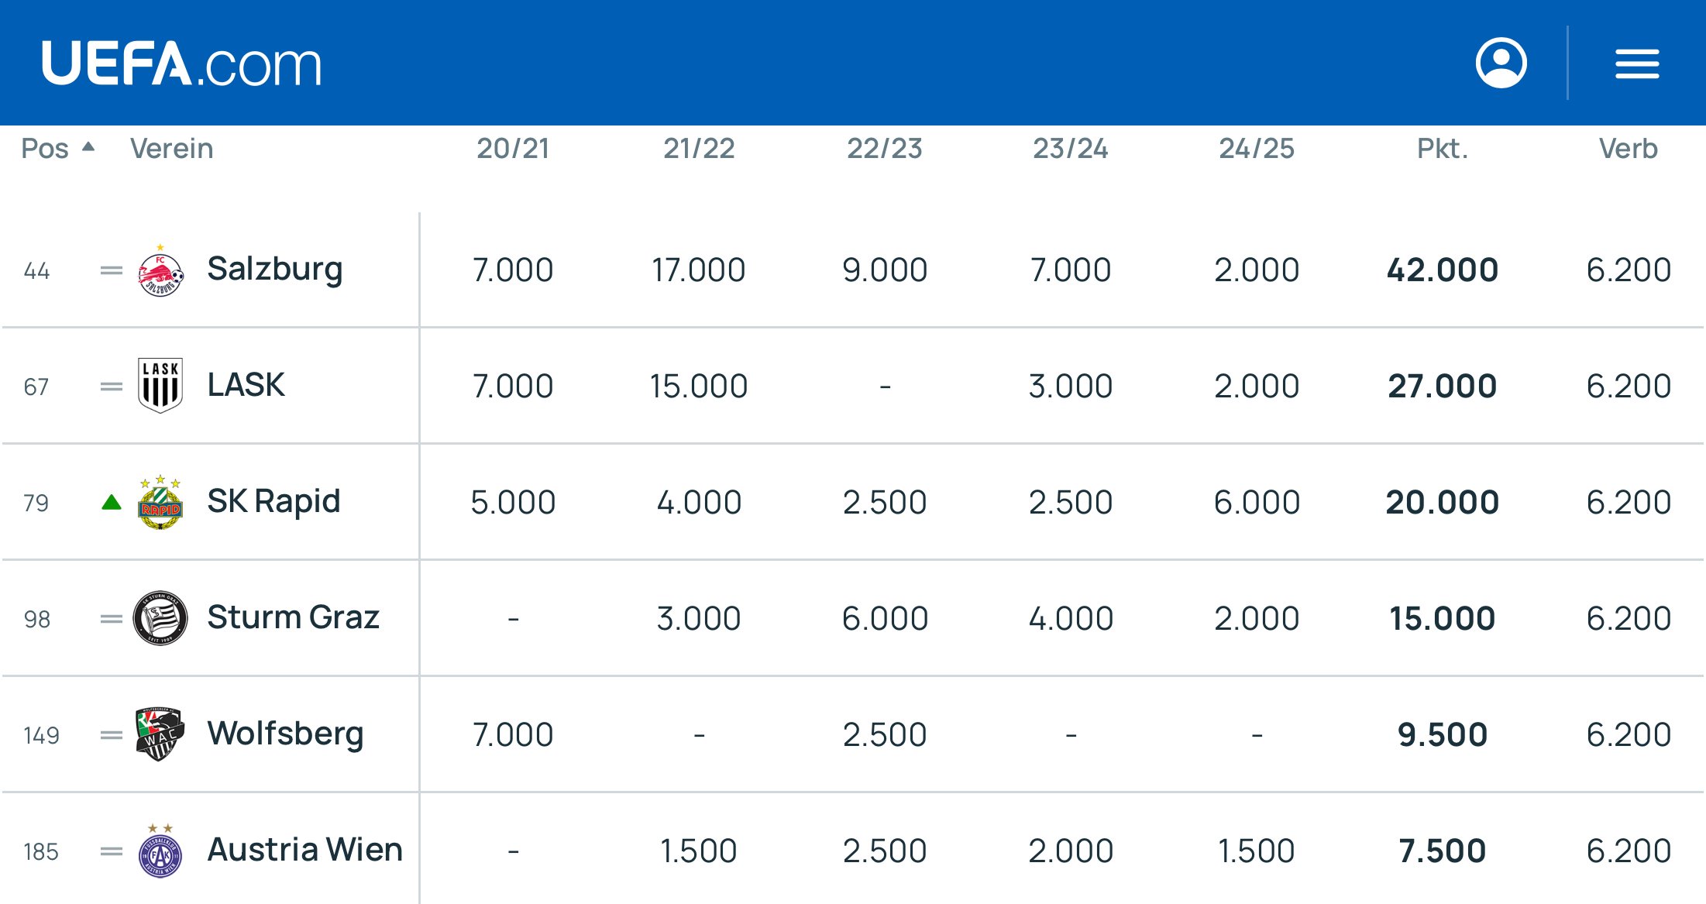This screenshot has height=904, width=1706.
Task: Click the Austria Wien club crest
Action: [160, 851]
